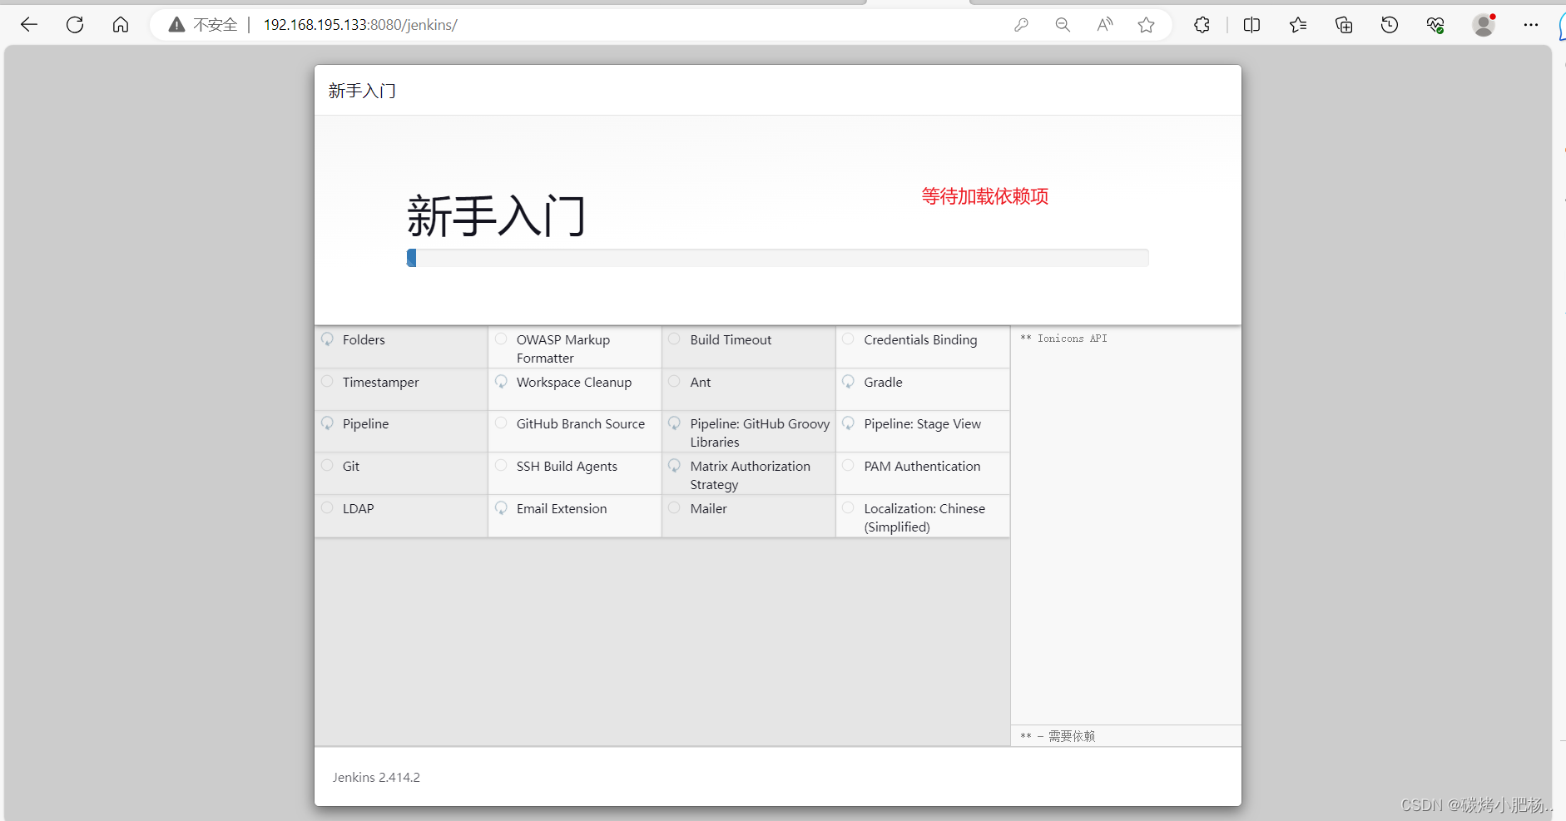
Task: Open the profile avatar icon
Action: tap(1484, 25)
